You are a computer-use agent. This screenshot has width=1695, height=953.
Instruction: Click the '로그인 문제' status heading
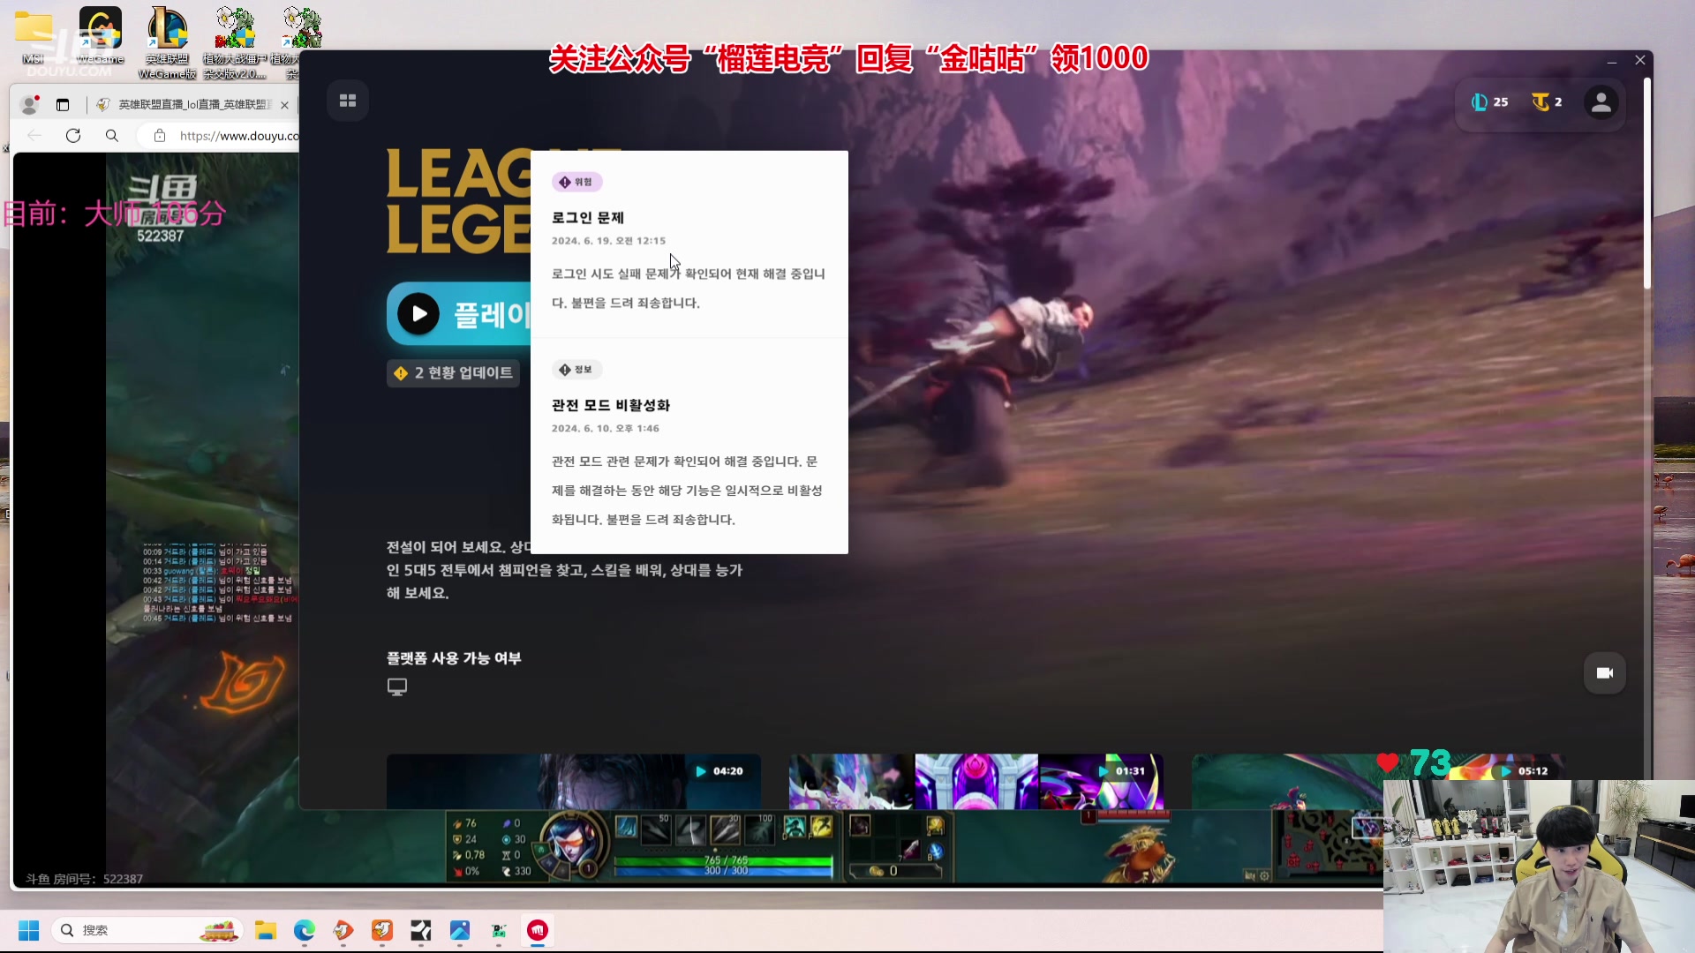click(588, 218)
